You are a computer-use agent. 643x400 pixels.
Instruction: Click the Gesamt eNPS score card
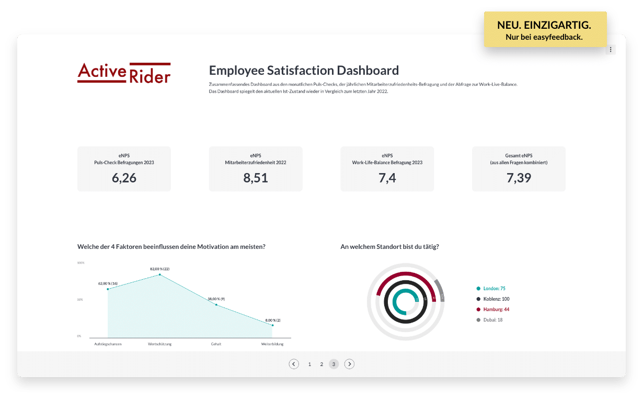coord(519,168)
